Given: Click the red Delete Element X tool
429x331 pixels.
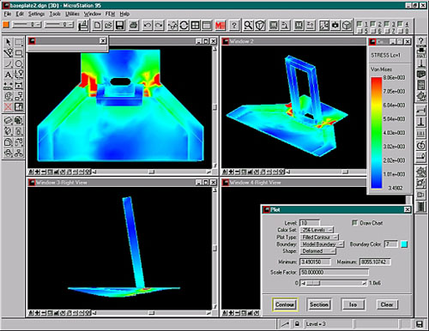Looking at the screenshot, I should click(x=9, y=107).
